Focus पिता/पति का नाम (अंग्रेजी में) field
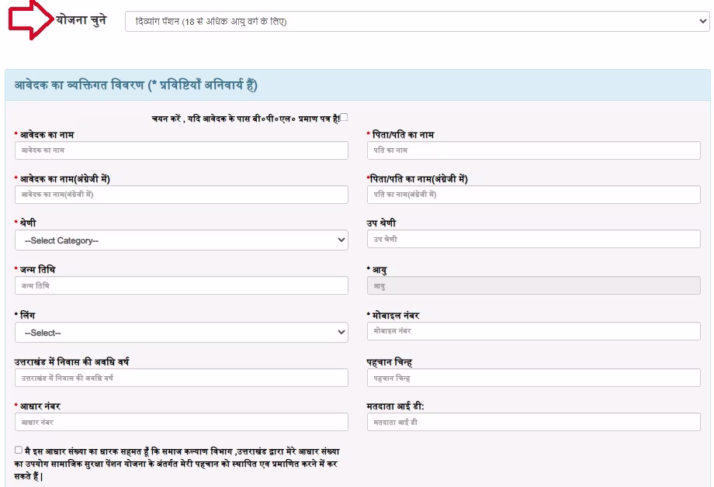This screenshot has height=487, width=714. [x=534, y=195]
